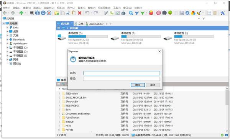The height and width of the screenshot is (139, 230).
Task: Click the Paste clipboard icon
Action: click(x=74, y=13)
